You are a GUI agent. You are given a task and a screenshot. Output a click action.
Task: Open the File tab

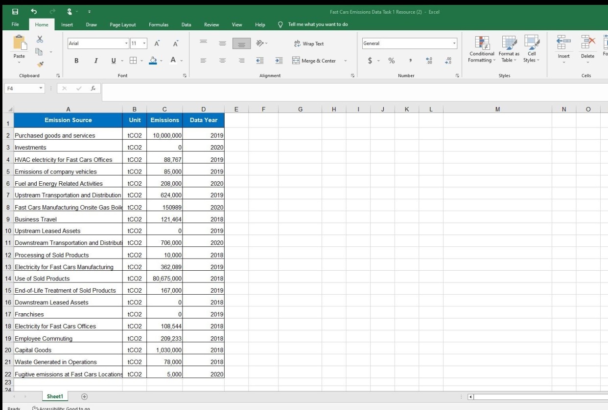[x=16, y=24]
